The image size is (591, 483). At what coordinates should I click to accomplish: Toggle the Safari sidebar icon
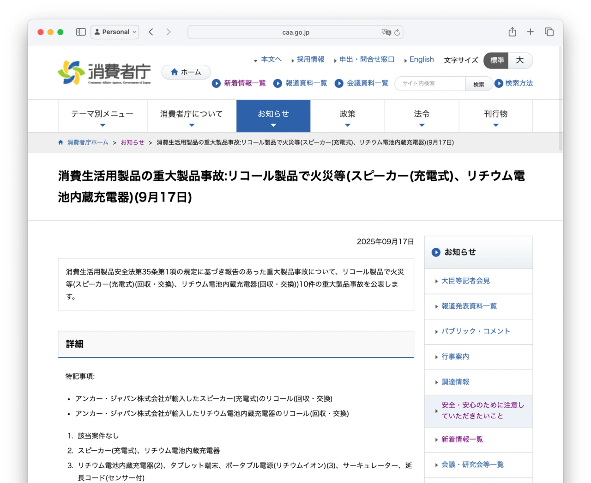tap(81, 32)
